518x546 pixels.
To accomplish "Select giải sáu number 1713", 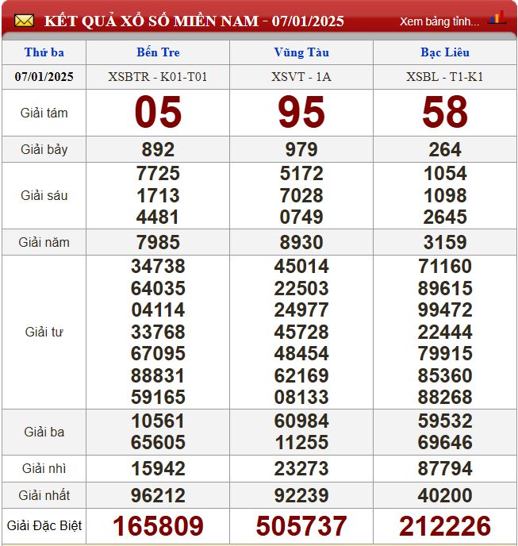I will [x=158, y=195].
